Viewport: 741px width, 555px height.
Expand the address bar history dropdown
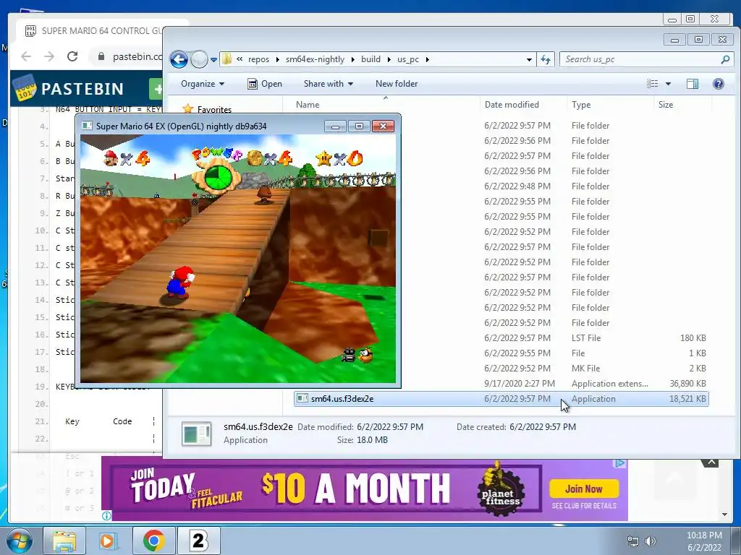tap(529, 60)
